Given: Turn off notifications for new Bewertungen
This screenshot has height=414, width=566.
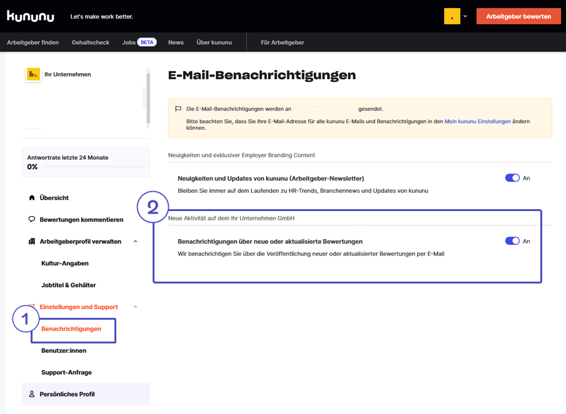Looking at the screenshot, I should [512, 241].
